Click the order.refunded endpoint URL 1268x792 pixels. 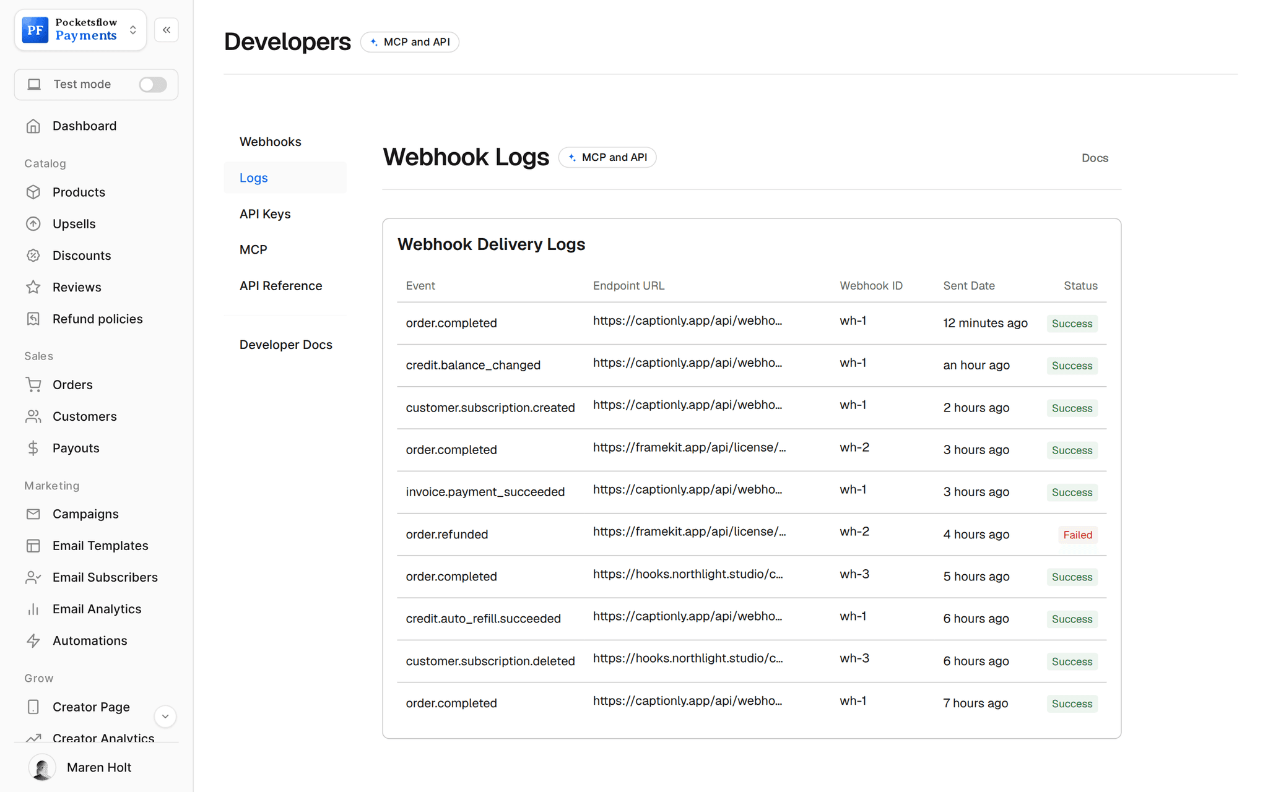point(689,532)
